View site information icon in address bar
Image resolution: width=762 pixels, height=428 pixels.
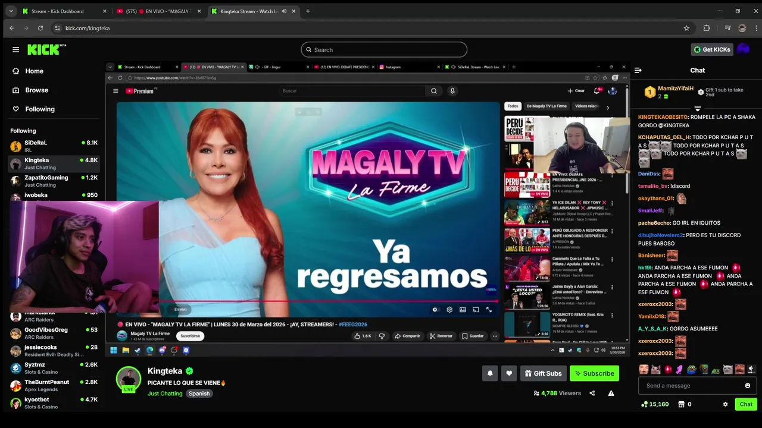point(57,28)
